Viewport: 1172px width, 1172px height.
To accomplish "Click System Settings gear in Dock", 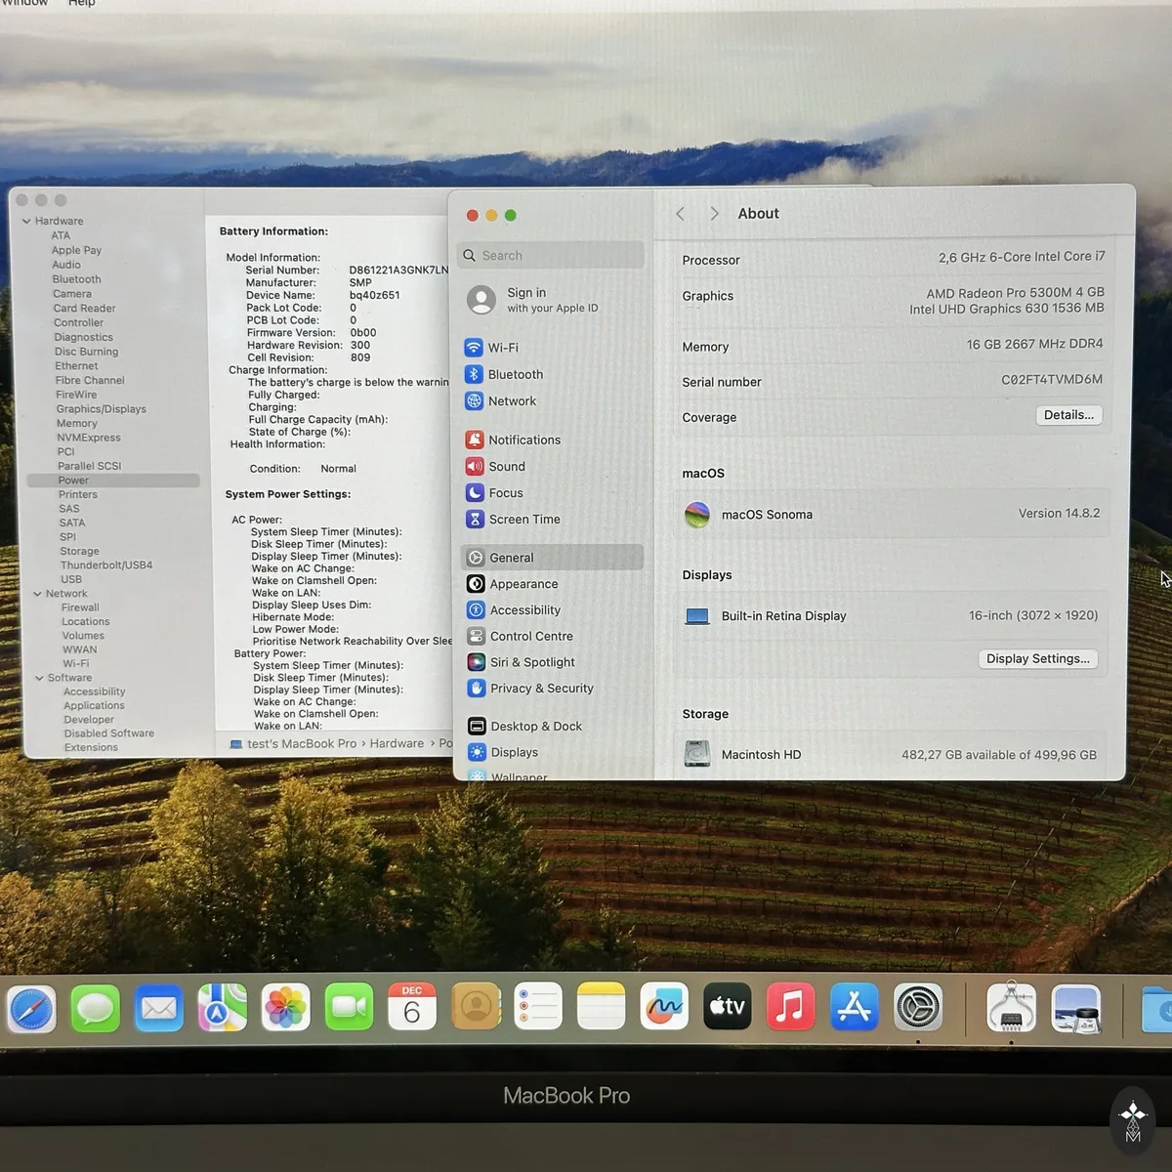I will click(x=918, y=1008).
